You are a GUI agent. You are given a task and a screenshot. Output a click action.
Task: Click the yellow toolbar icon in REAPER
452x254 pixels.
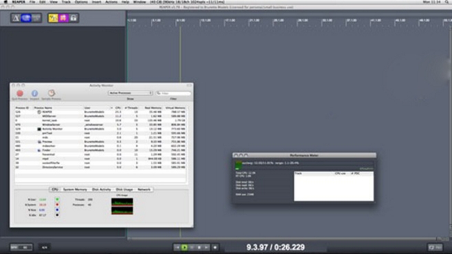click(x=53, y=18)
